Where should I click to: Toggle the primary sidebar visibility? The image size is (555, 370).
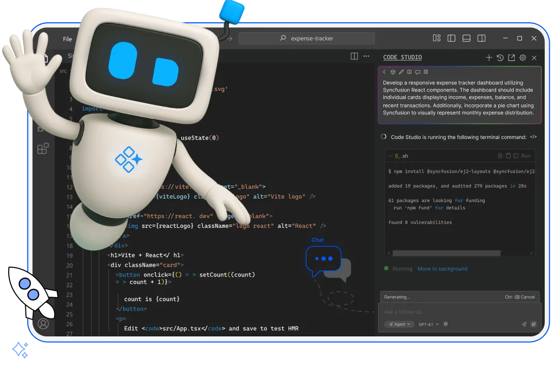(451, 38)
